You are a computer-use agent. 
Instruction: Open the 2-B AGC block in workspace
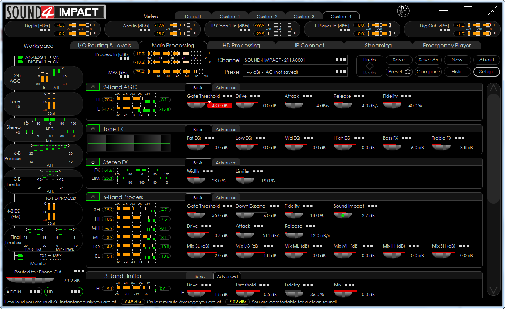[x=43, y=78]
